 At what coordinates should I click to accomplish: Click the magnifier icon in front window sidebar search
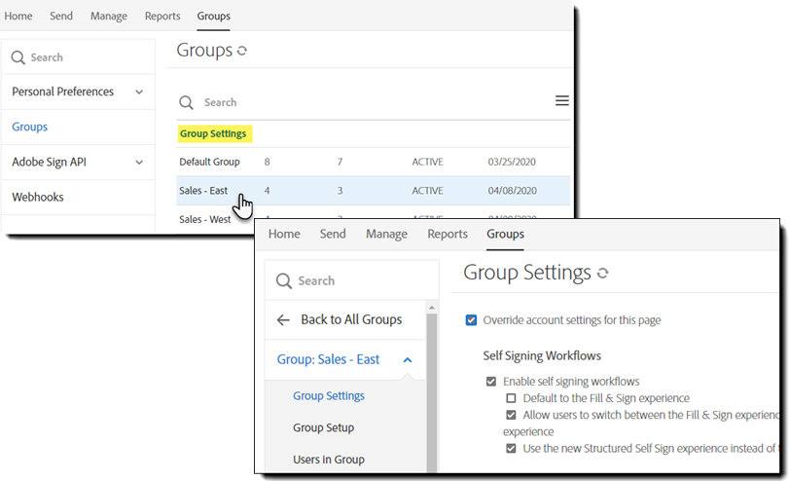click(x=284, y=280)
